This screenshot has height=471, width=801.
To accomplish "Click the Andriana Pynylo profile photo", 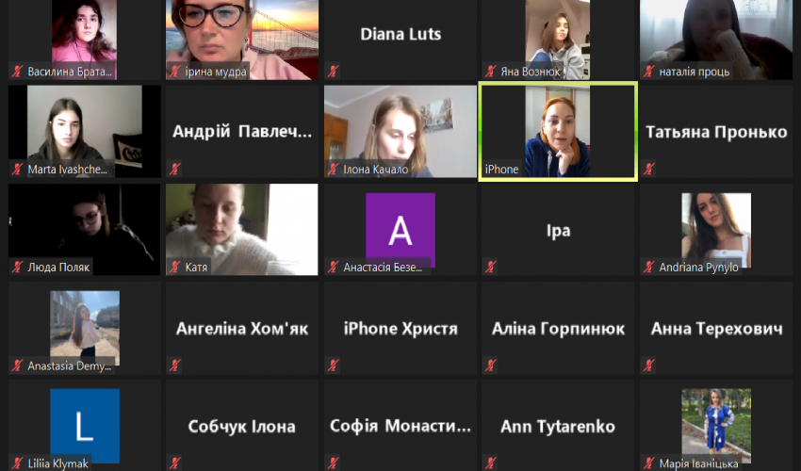I will pos(716,230).
